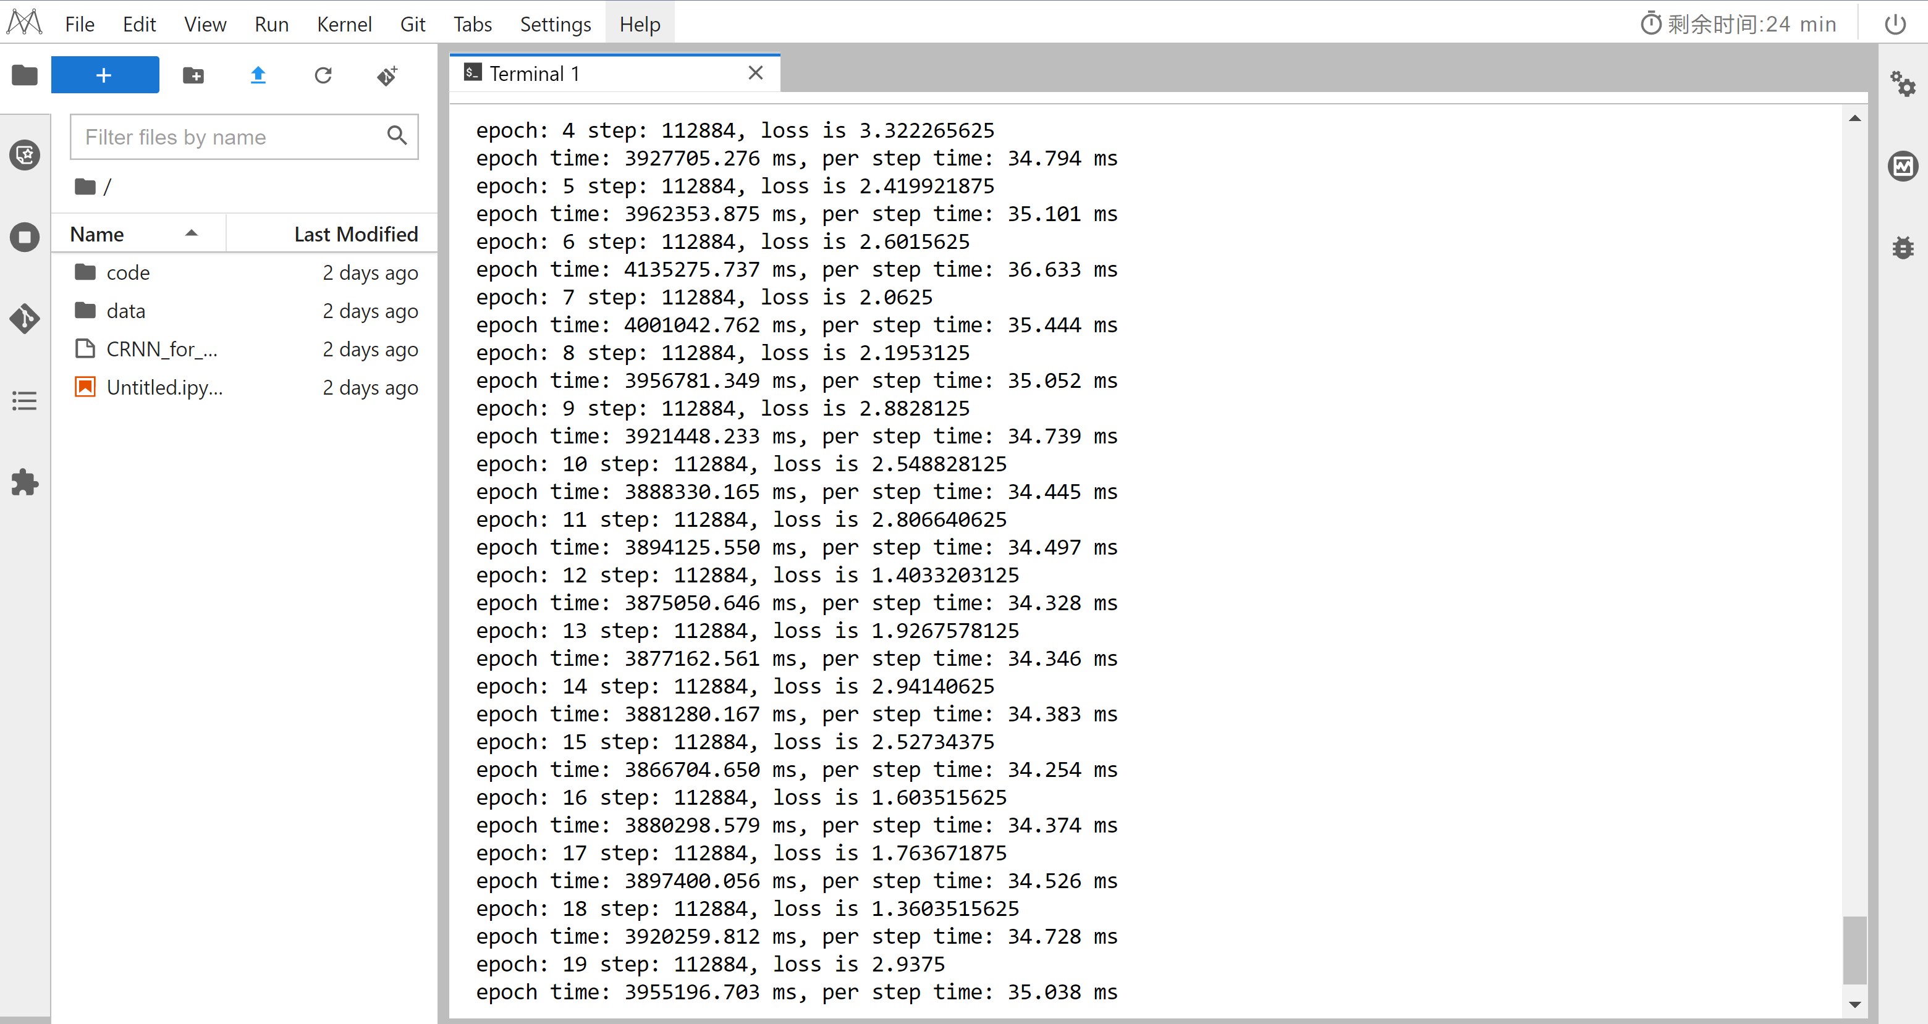Viewport: 1928px width, 1024px height.
Task: Click the power shutdown icon
Action: pos(1895,24)
